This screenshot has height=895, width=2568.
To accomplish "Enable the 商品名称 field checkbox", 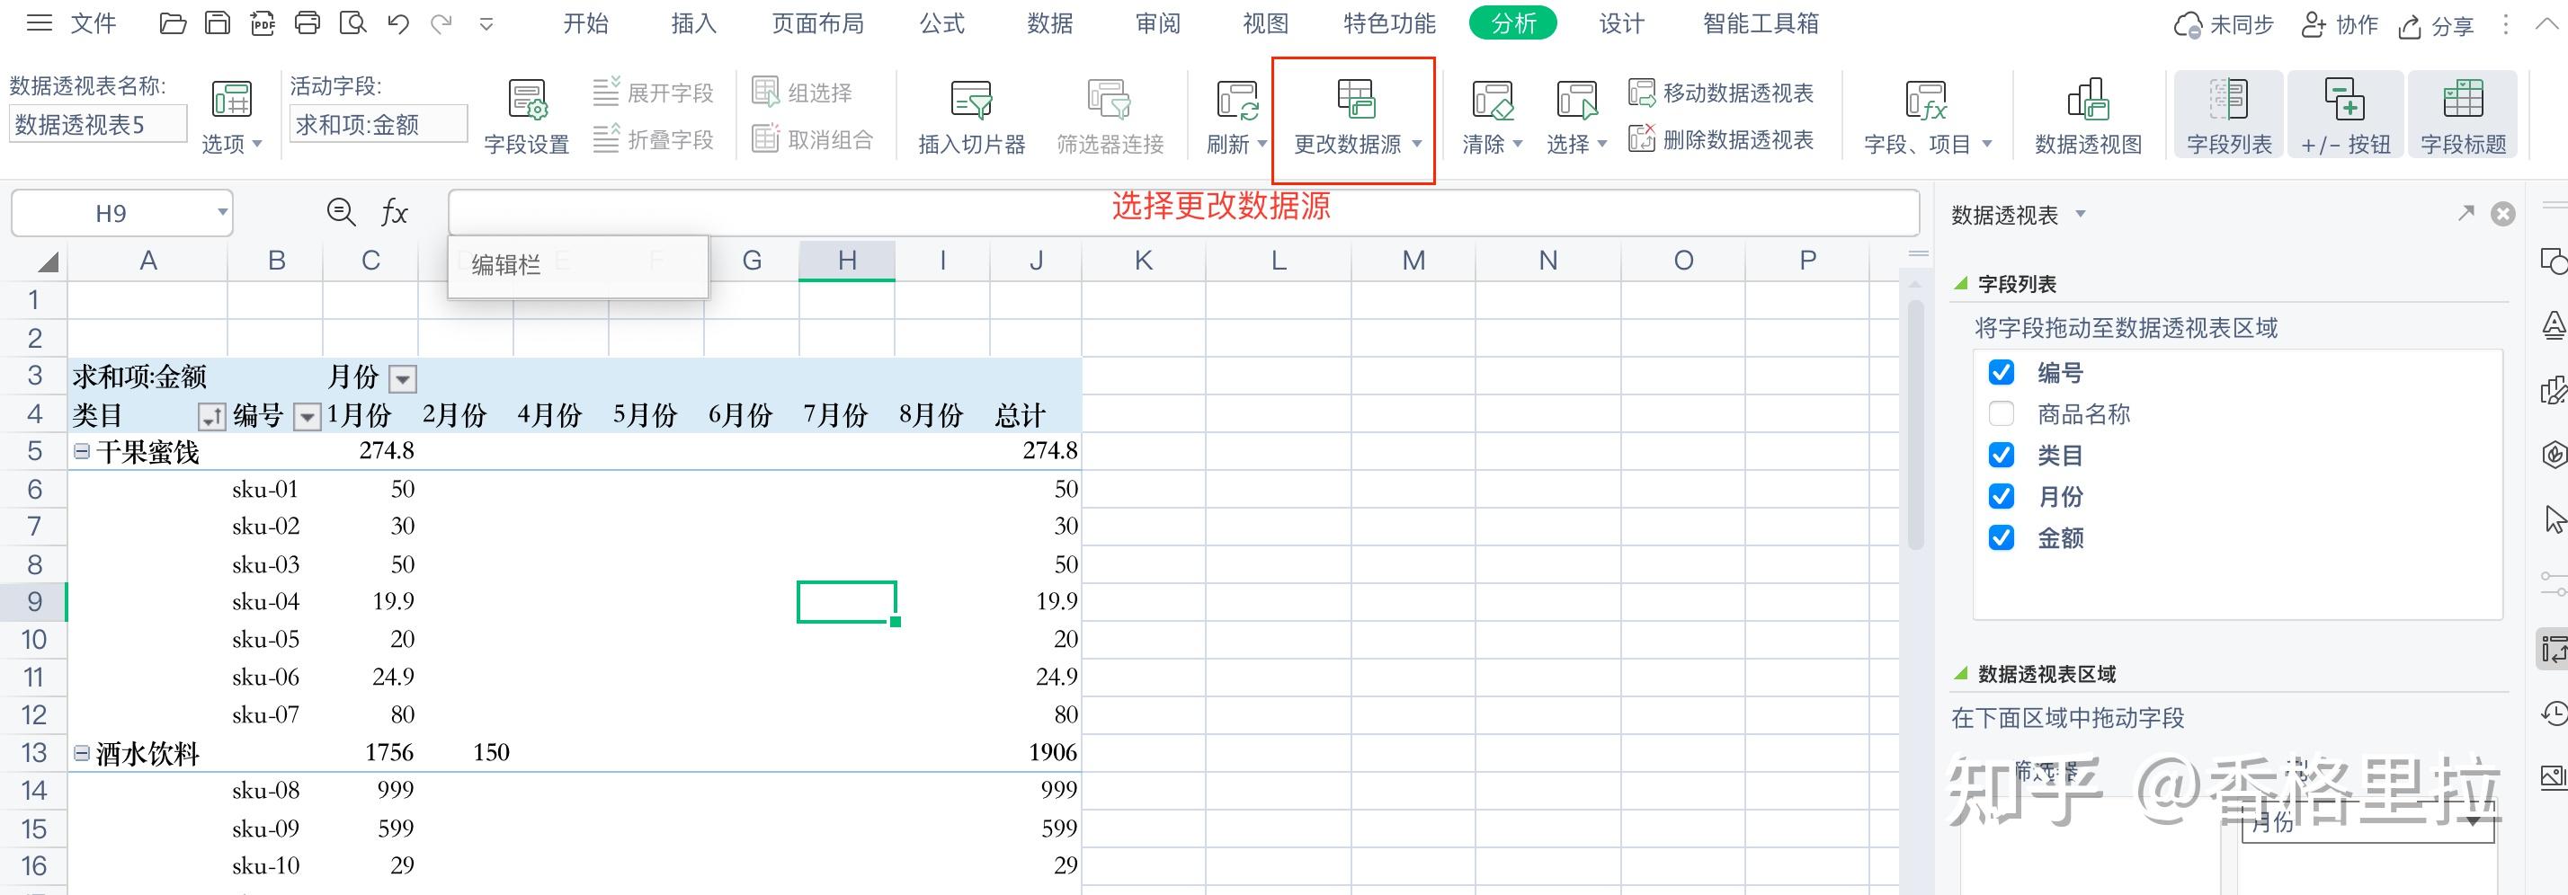I will 2001,413.
